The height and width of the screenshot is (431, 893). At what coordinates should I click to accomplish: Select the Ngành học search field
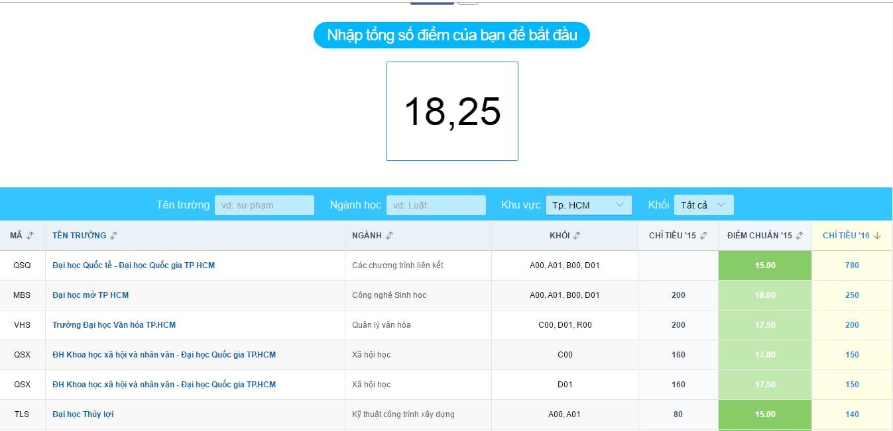tap(436, 205)
